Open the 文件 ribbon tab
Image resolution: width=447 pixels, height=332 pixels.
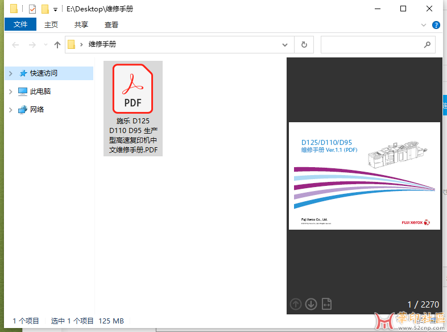(20, 24)
